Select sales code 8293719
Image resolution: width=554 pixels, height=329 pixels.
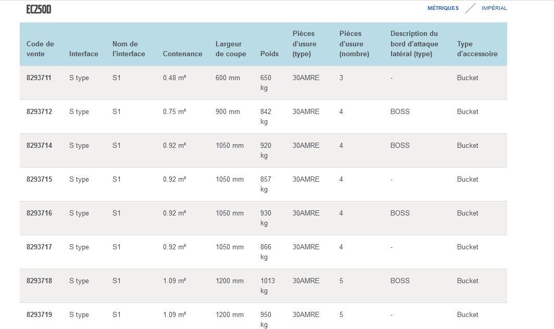(39, 315)
